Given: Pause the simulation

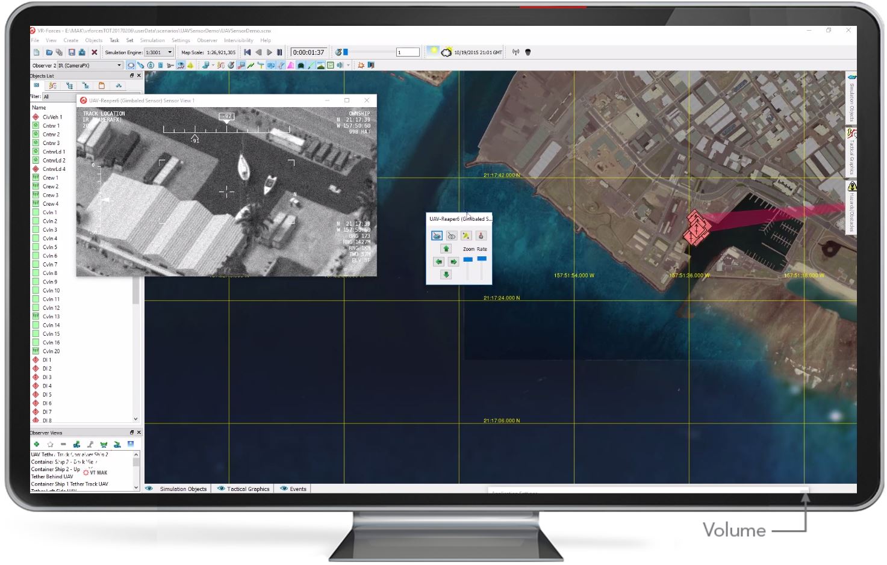Looking at the screenshot, I should click(279, 52).
